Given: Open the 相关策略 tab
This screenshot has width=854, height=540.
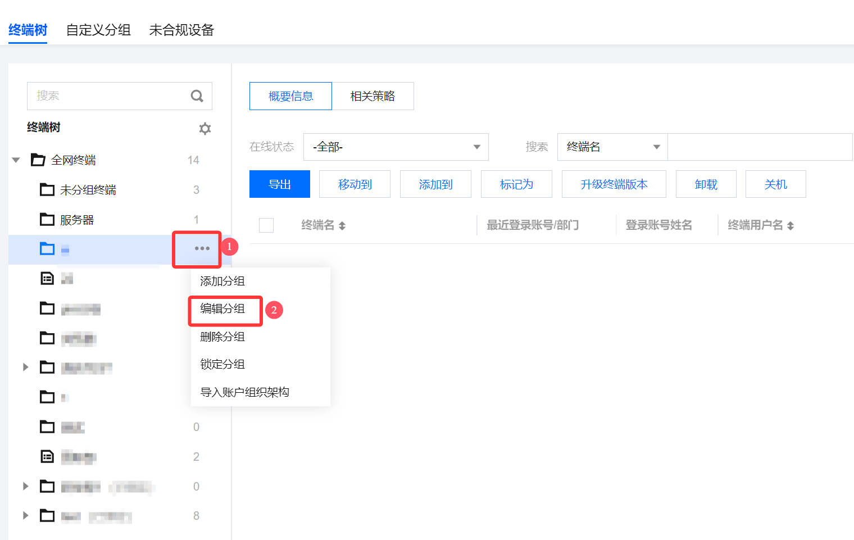Looking at the screenshot, I should (373, 96).
